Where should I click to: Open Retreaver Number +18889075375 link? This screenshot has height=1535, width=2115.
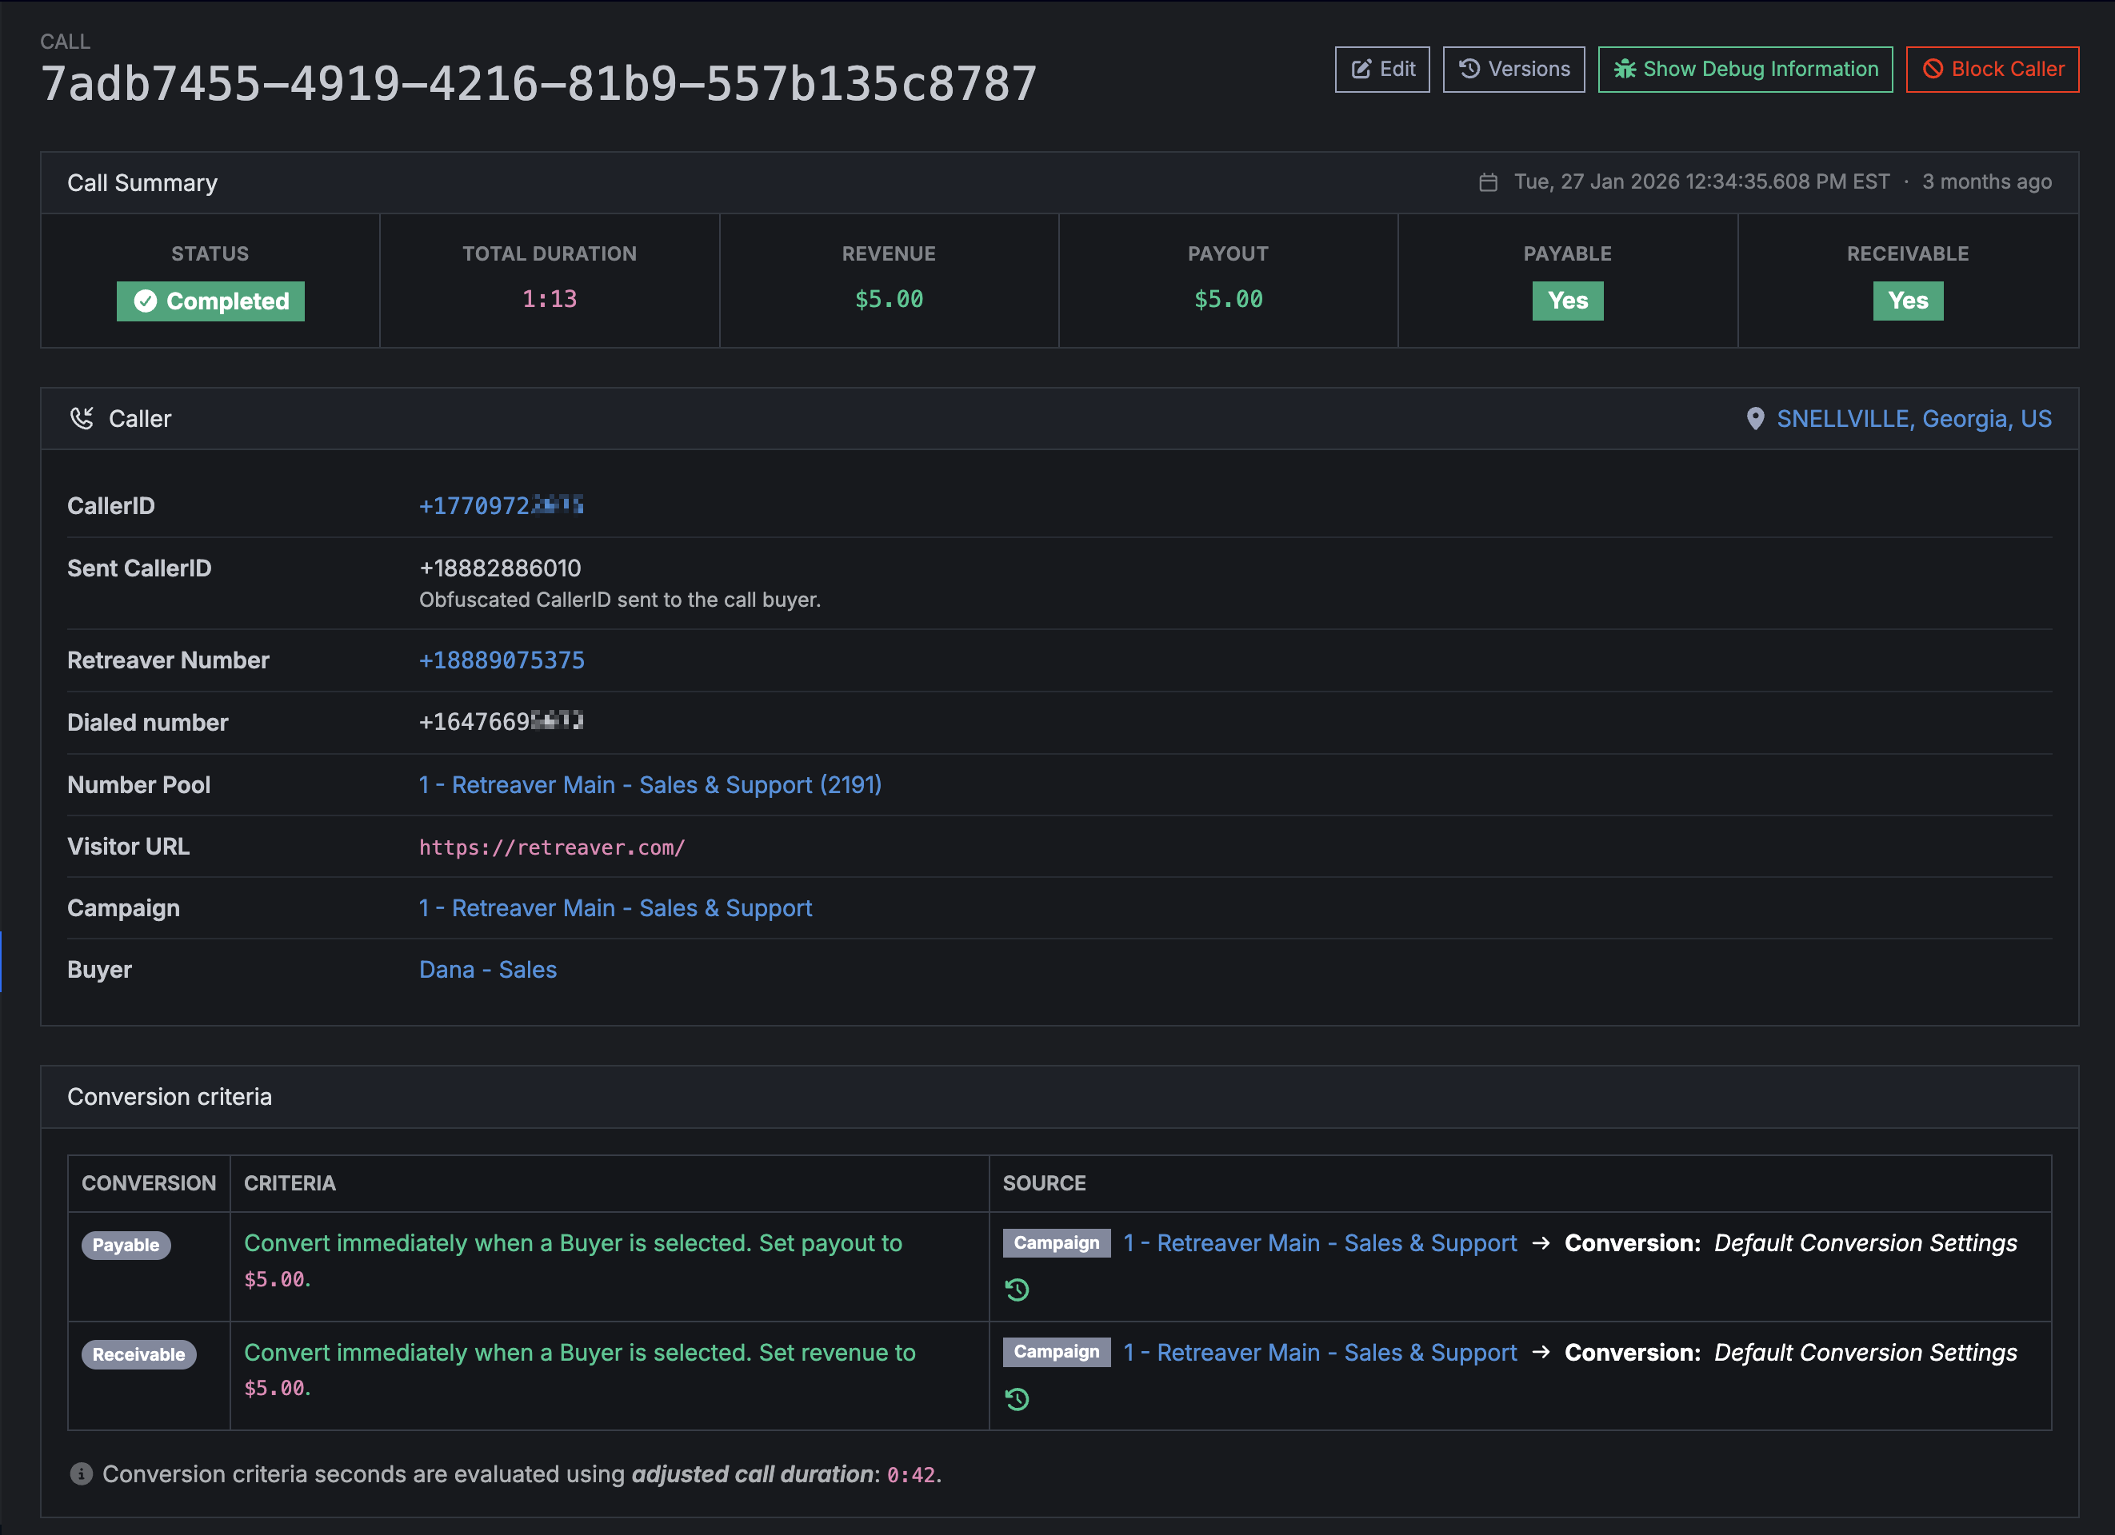click(502, 660)
